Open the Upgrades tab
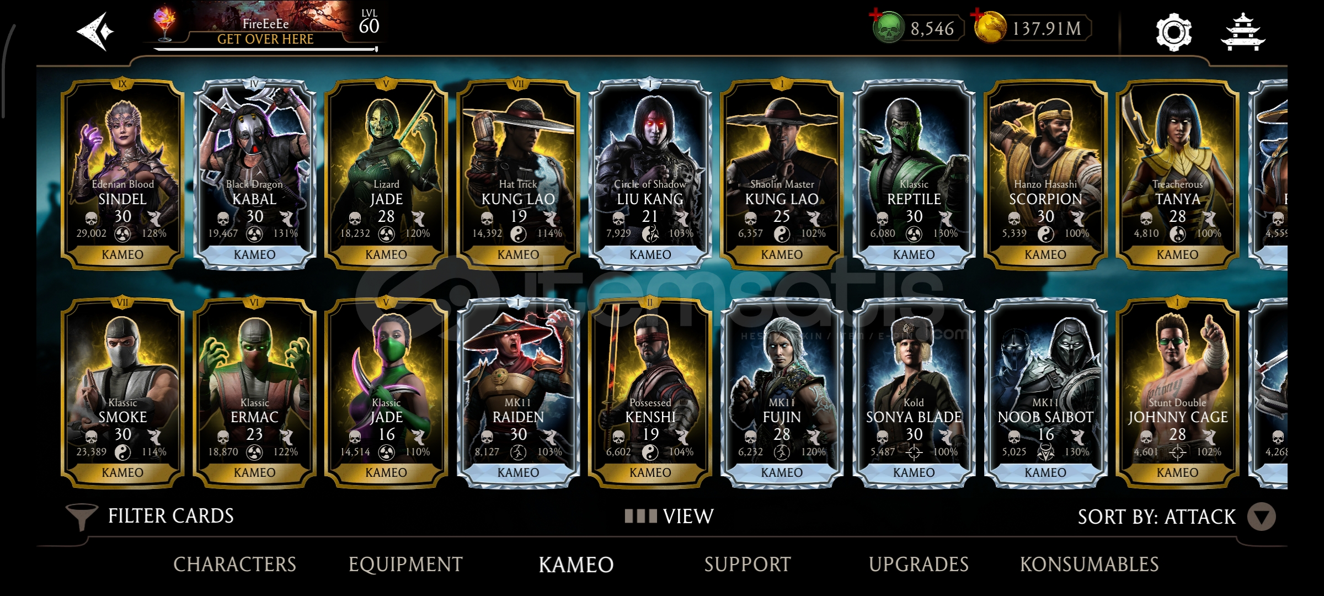Viewport: 1324px width, 596px height. click(x=919, y=565)
